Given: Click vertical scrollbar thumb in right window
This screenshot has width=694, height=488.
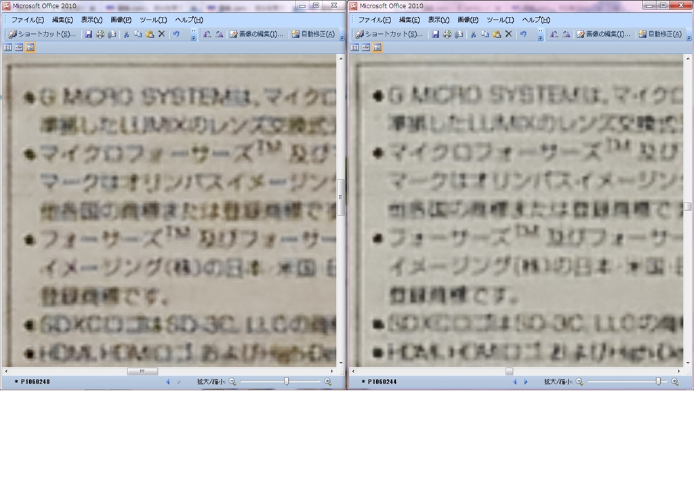Looking at the screenshot, I should pos(687,206).
